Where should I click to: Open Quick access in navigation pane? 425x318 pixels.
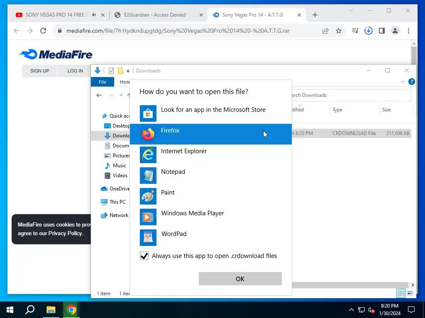tap(116, 116)
